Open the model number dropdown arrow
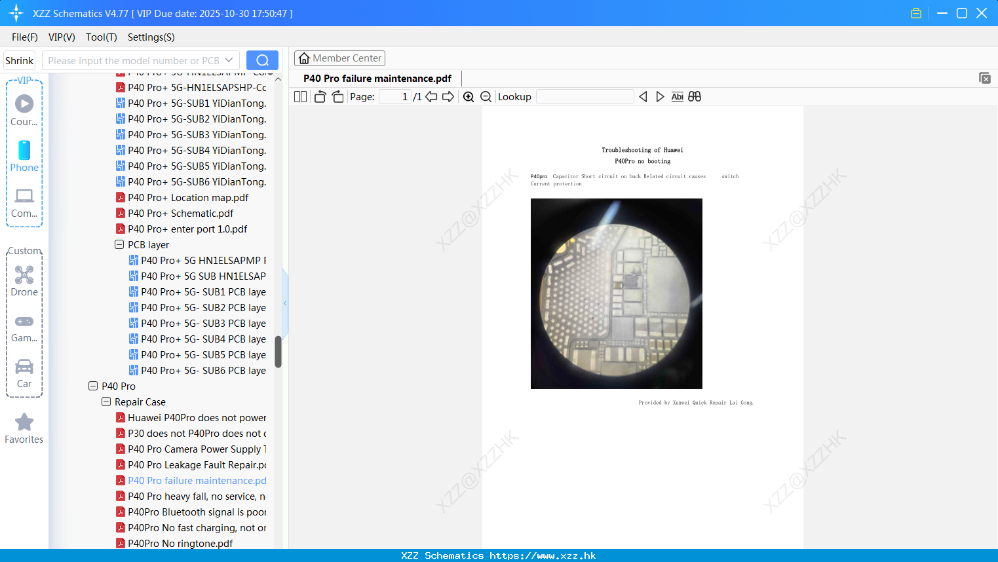The image size is (998, 562). [229, 60]
